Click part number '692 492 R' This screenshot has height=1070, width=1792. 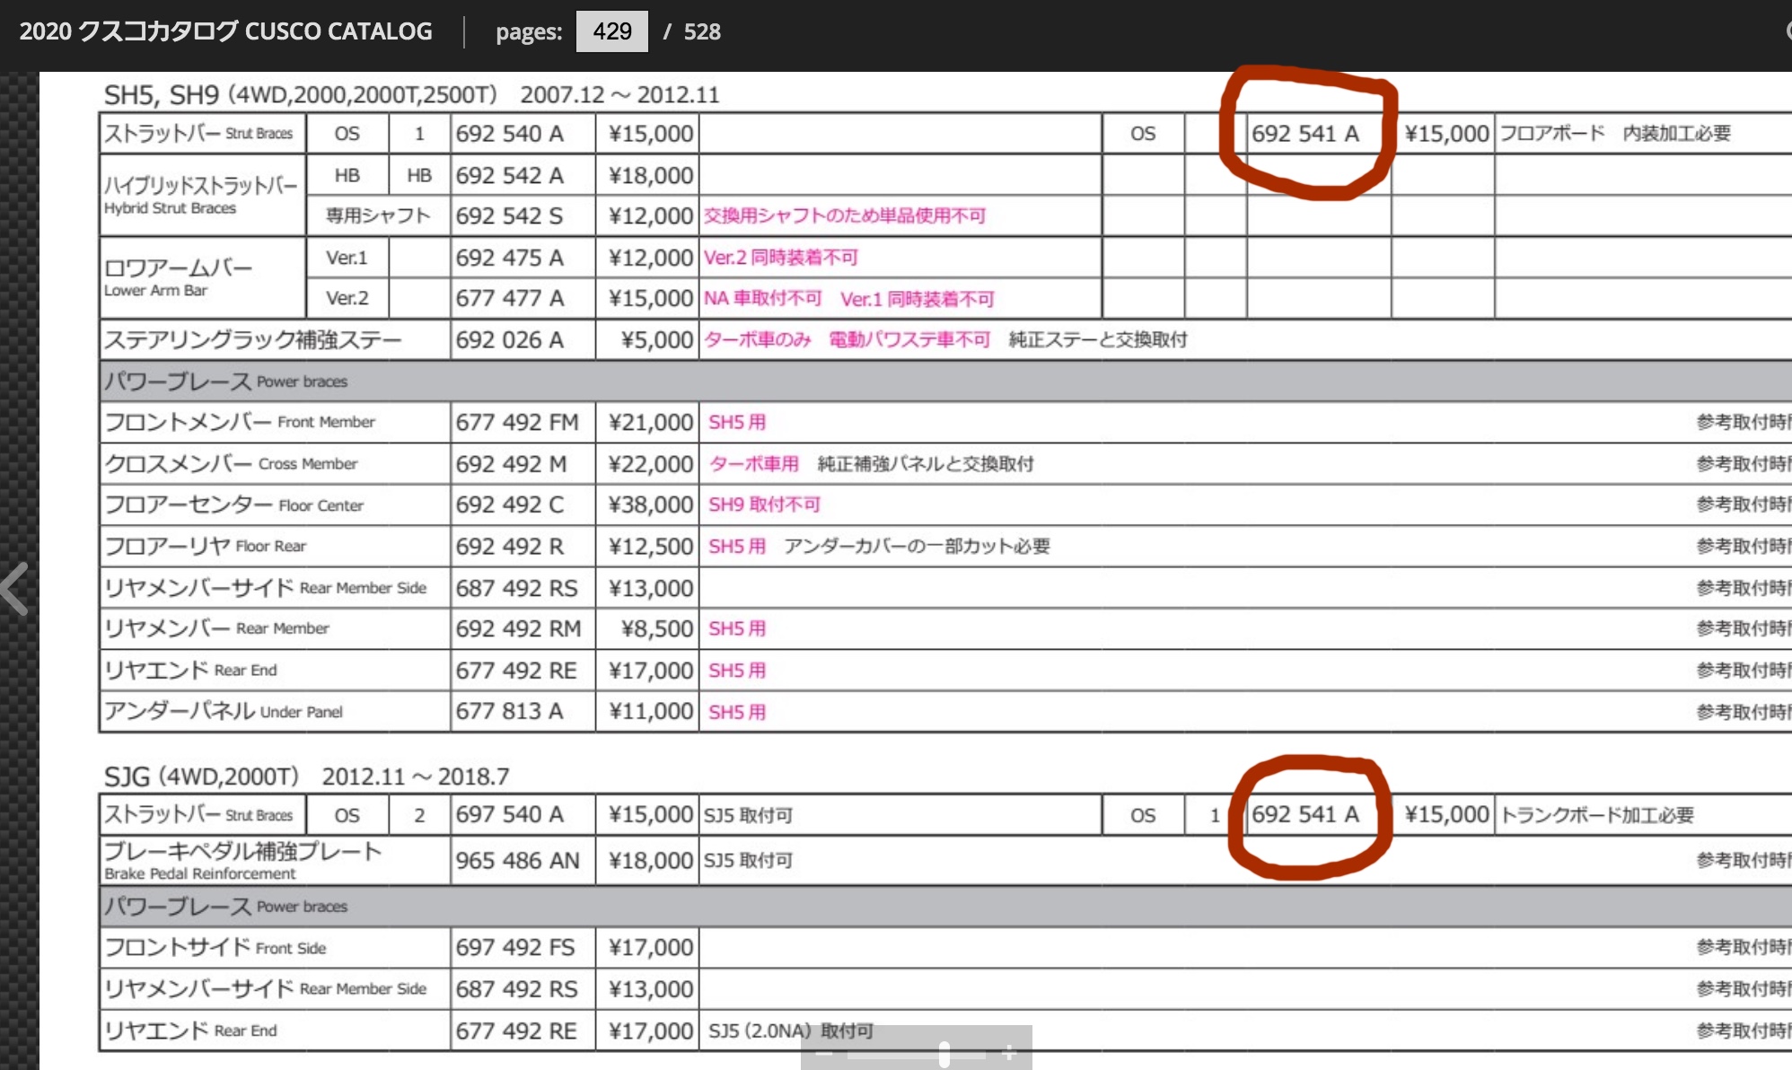click(509, 546)
